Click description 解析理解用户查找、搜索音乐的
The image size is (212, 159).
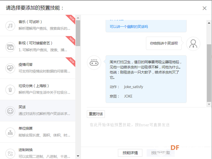(44, 29)
